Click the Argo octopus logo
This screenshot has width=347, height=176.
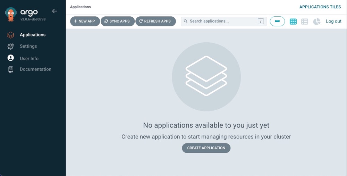tap(11, 14)
